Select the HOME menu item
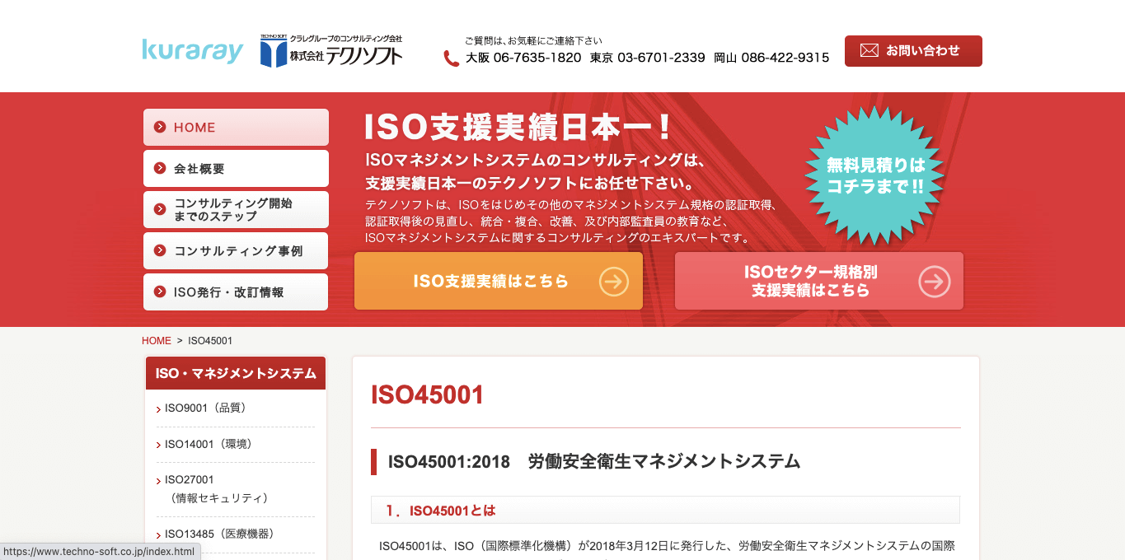Image resolution: width=1125 pixels, height=560 pixels. 236,128
